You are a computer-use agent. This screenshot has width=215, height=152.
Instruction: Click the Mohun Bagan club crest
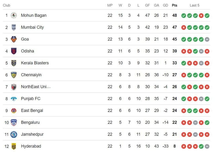[14, 15]
